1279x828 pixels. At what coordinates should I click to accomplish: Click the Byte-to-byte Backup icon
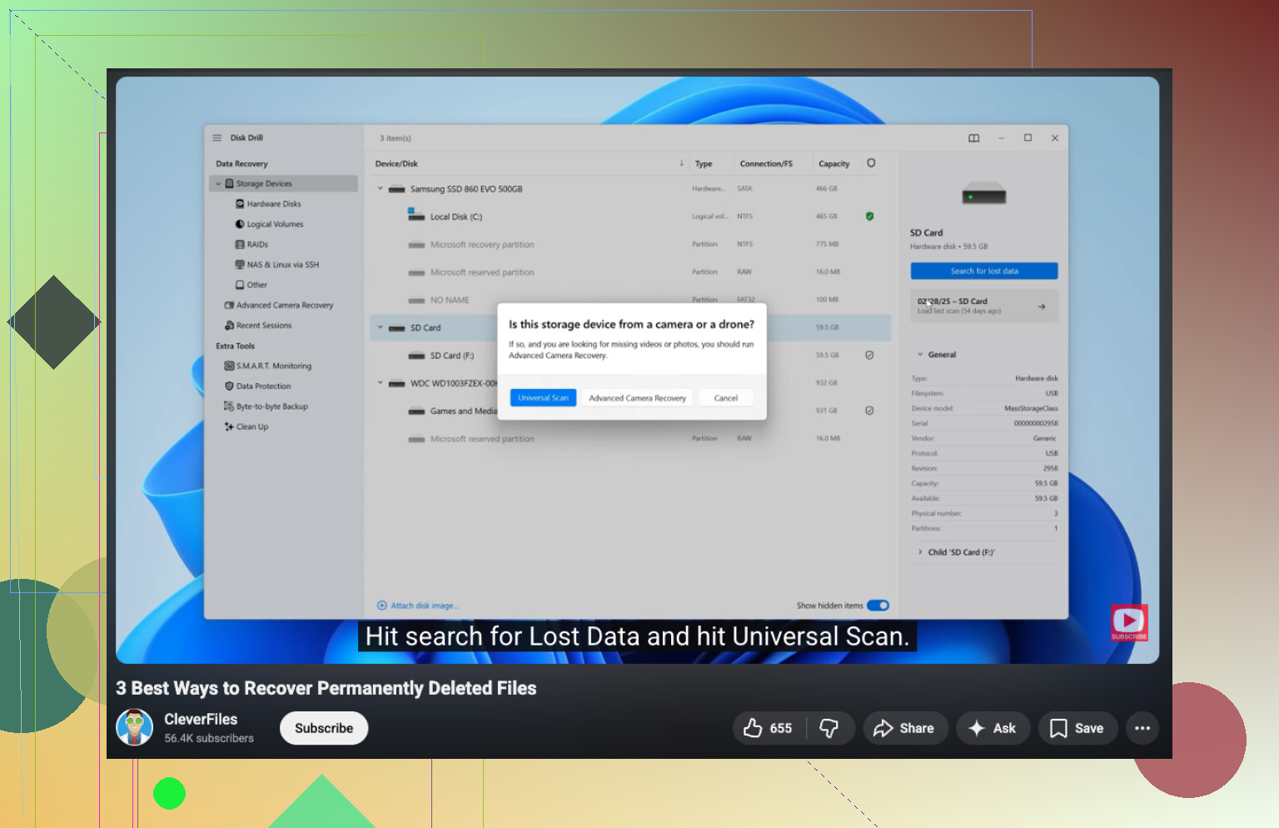pyautogui.click(x=229, y=407)
